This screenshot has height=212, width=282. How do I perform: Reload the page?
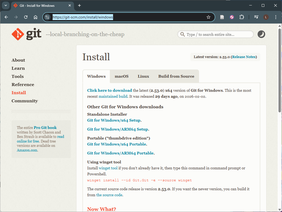point(26,17)
